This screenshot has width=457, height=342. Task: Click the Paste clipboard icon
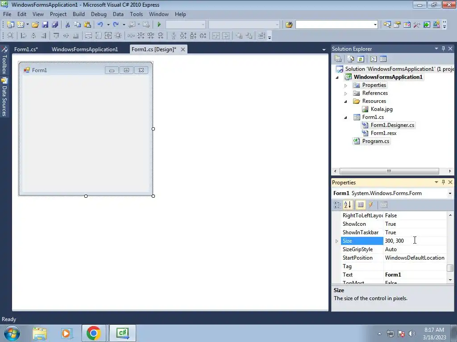[87, 25]
